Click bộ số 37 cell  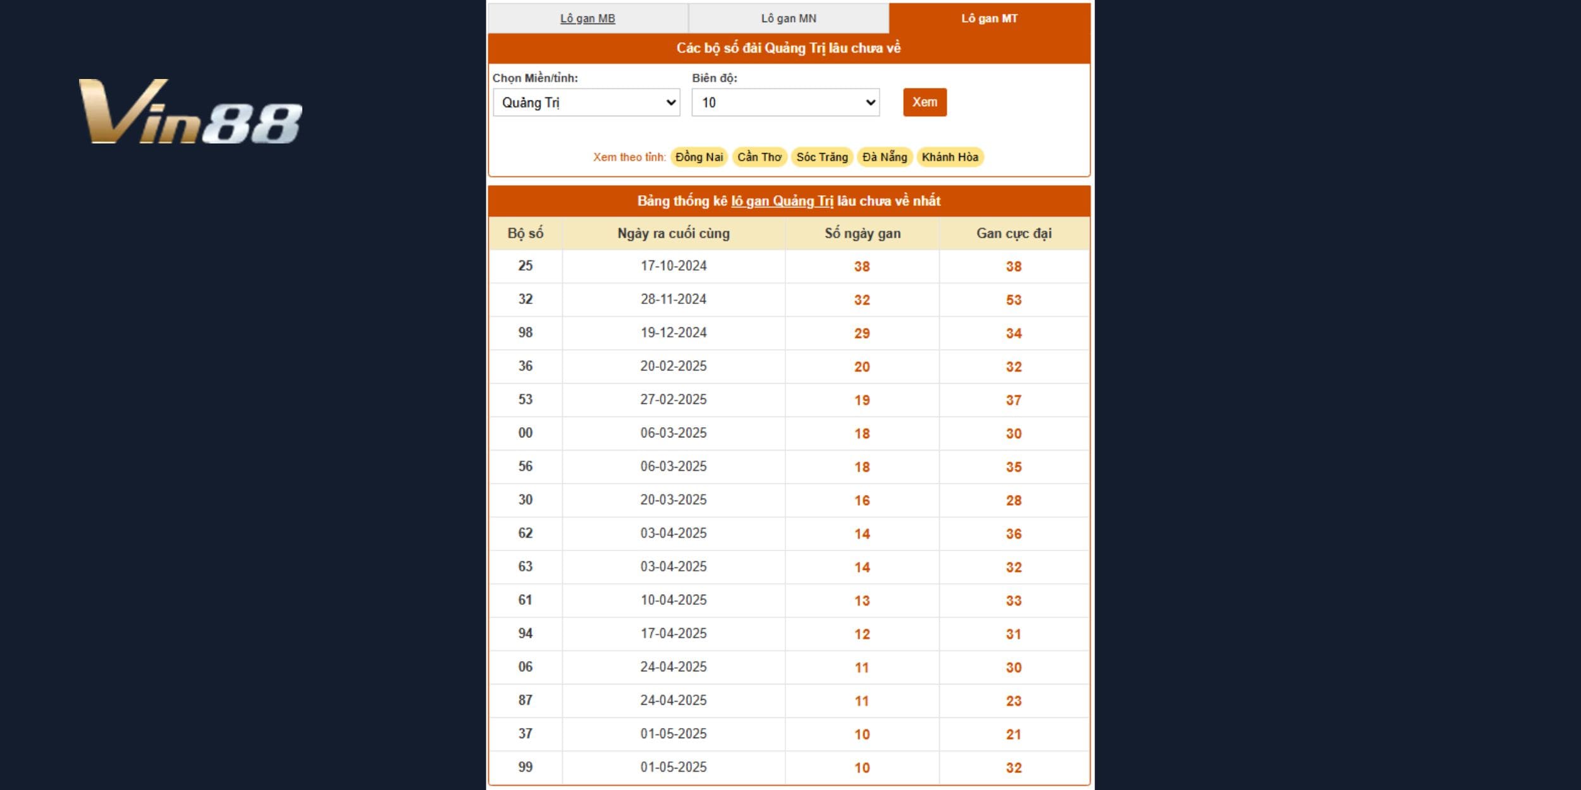[x=526, y=734]
